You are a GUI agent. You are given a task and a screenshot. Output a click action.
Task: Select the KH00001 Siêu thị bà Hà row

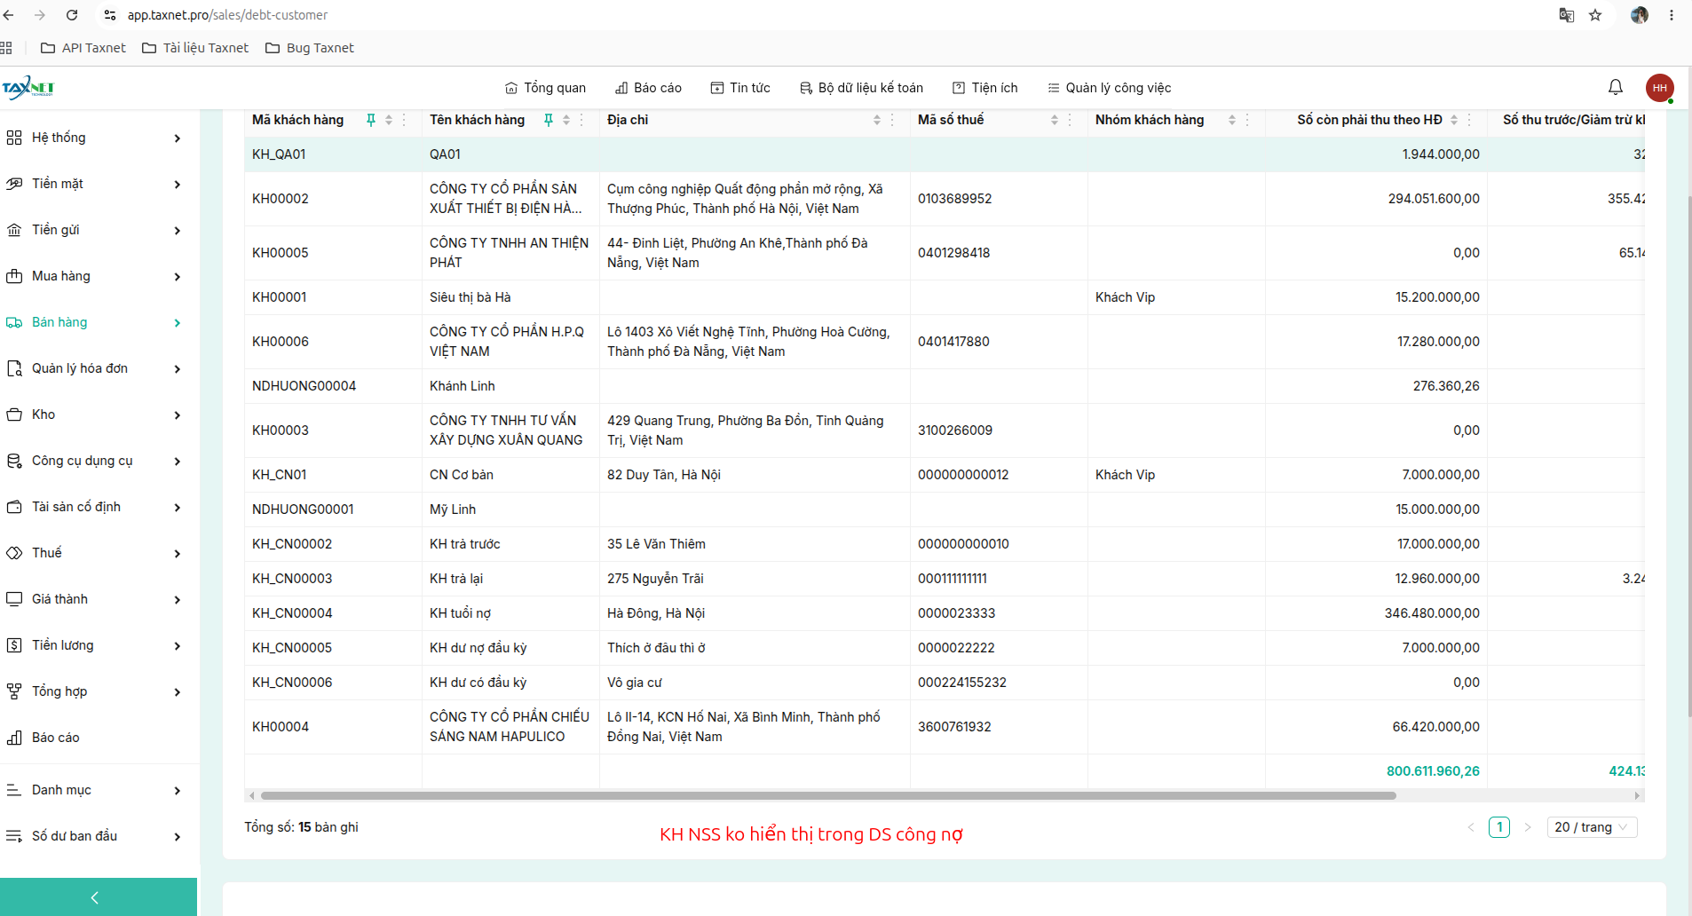pos(945,297)
